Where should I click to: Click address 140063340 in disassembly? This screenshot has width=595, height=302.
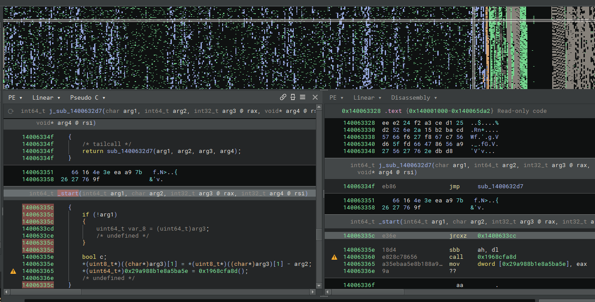click(359, 144)
